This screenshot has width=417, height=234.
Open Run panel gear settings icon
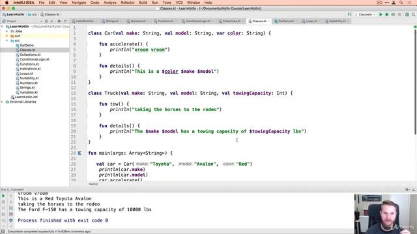(x=407, y=189)
